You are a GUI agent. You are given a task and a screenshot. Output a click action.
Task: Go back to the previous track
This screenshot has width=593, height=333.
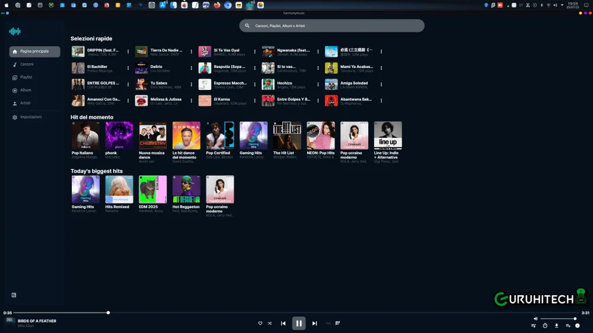click(x=283, y=323)
